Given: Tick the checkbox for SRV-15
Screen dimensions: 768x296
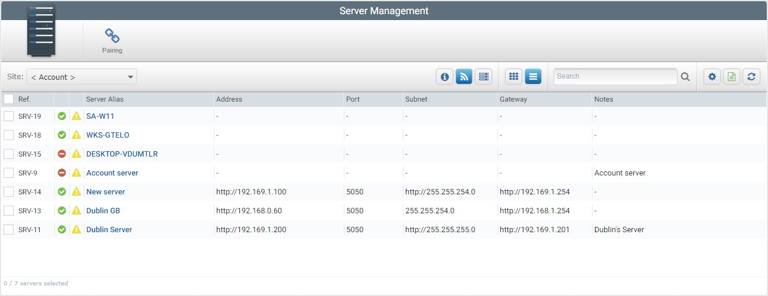Looking at the screenshot, I should point(8,154).
